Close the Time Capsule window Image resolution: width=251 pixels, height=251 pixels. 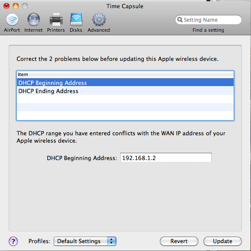coord(7,6)
